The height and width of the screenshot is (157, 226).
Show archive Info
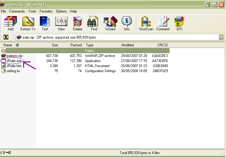127,23
